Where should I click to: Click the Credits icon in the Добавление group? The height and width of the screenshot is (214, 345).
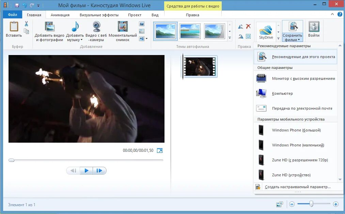pos(142,39)
